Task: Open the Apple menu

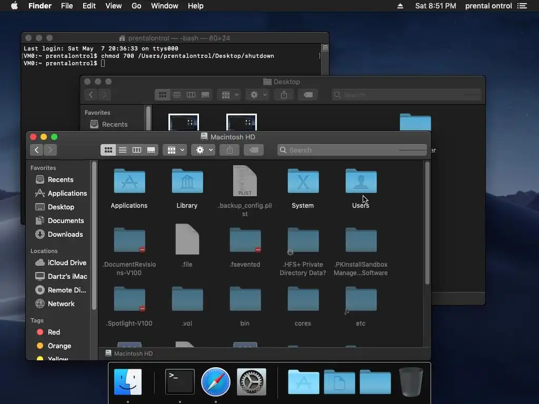Action: 14,6
